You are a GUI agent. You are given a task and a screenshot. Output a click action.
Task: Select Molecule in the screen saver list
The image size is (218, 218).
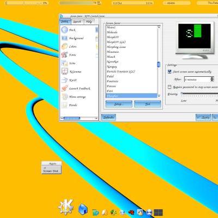131,32
